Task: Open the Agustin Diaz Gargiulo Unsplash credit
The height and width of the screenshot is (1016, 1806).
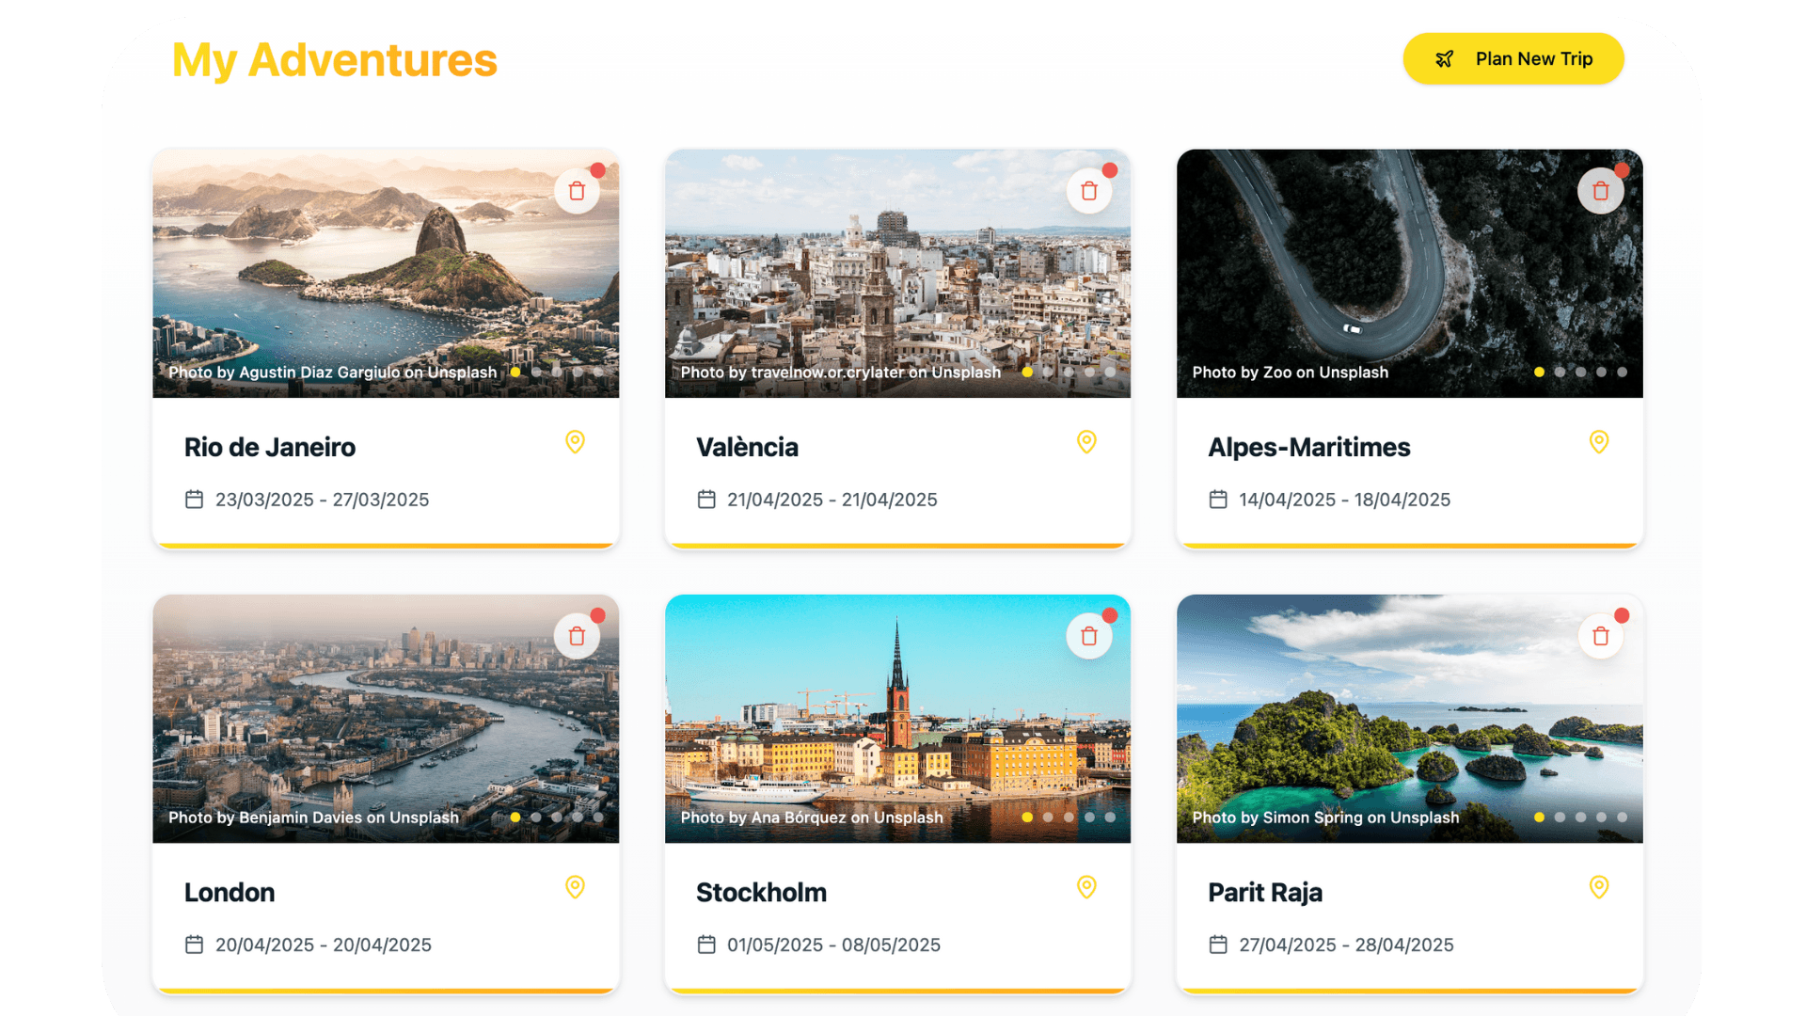Action: coord(332,372)
